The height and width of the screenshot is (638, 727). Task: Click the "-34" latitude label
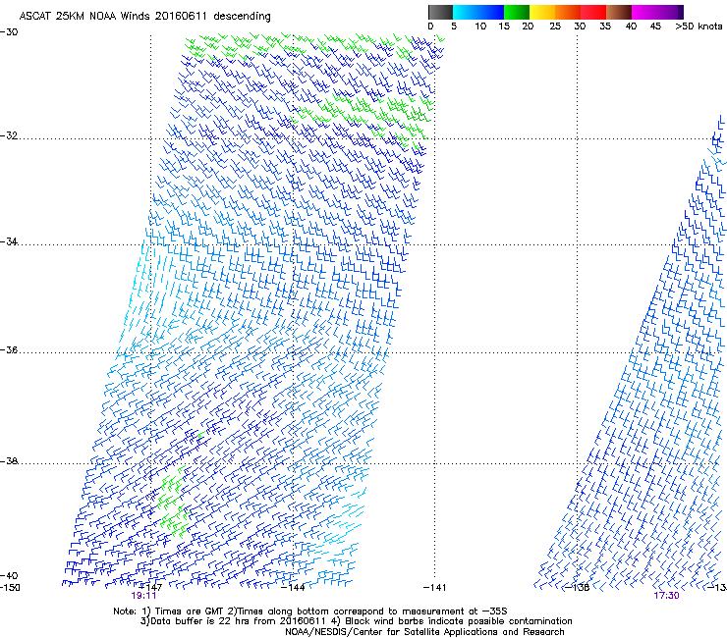coord(9,241)
